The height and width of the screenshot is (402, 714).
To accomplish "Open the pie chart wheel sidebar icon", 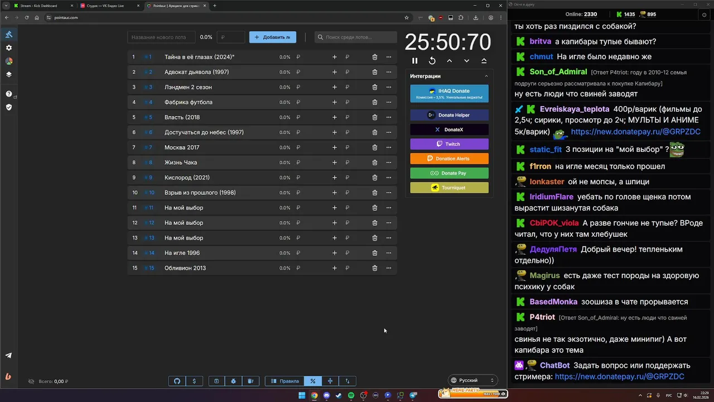I will (9, 61).
